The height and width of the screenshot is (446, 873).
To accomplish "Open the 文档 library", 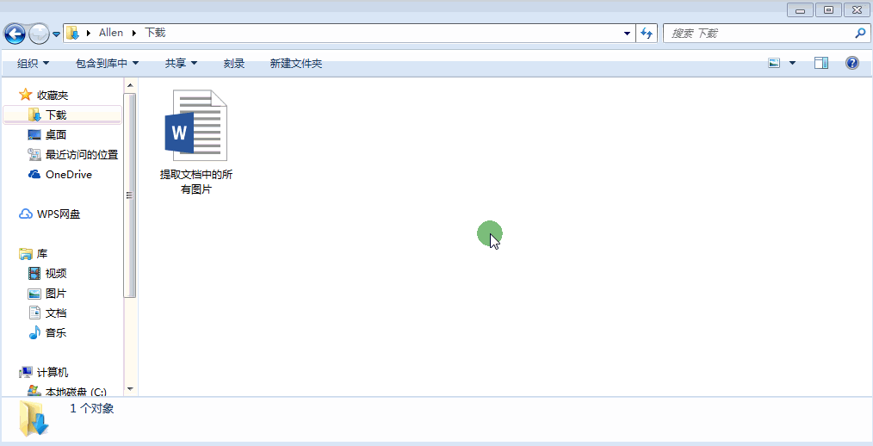I will click(56, 313).
